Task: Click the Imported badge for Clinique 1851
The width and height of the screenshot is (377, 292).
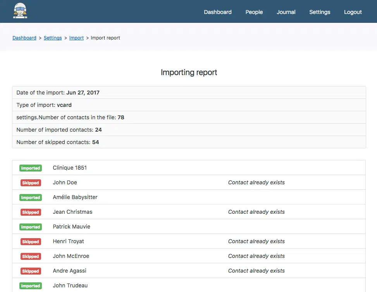Action: point(31,168)
